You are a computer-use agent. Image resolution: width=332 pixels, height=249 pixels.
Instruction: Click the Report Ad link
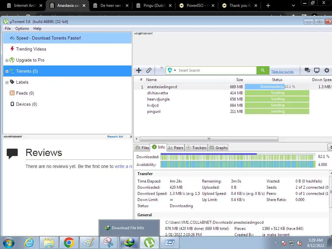coord(115,136)
